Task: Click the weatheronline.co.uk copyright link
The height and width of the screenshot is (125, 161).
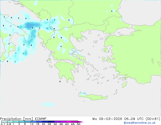Action: tap(140, 123)
